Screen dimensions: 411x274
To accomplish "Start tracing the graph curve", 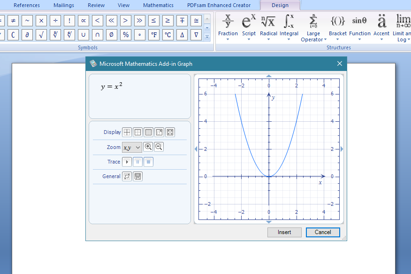I will 127,162.
